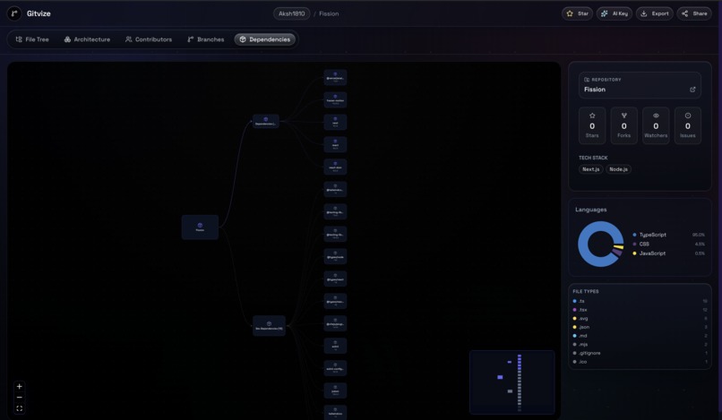Click the FILE TYPES heading
The height and width of the screenshot is (420, 722).
coord(586,292)
